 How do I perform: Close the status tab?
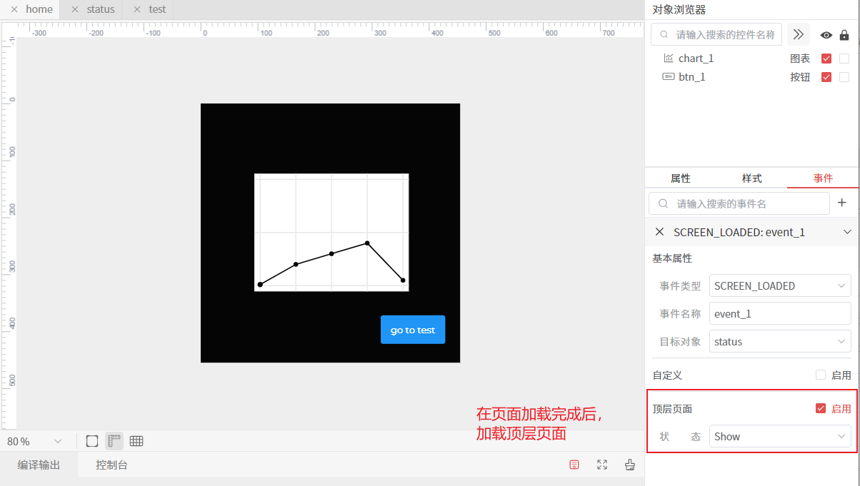click(x=75, y=9)
